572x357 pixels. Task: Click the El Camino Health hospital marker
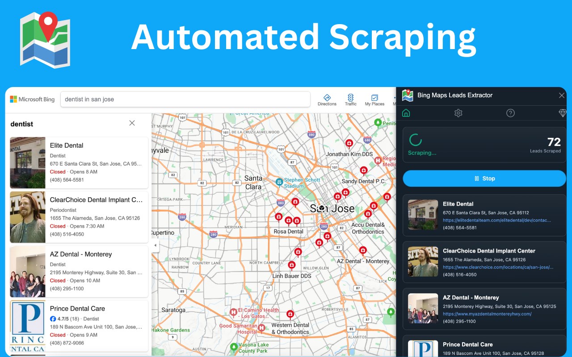[x=233, y=312]
